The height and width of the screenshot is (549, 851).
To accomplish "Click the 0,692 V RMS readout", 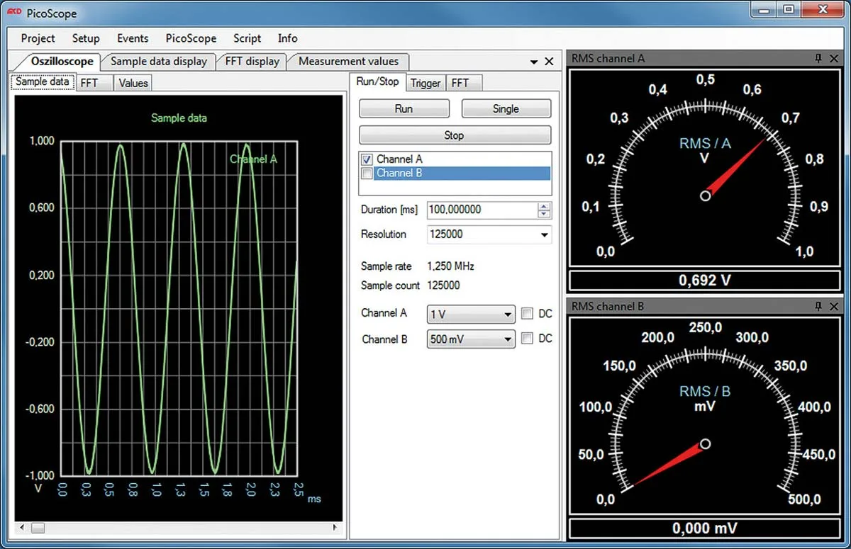I will [x=704, y=280].
